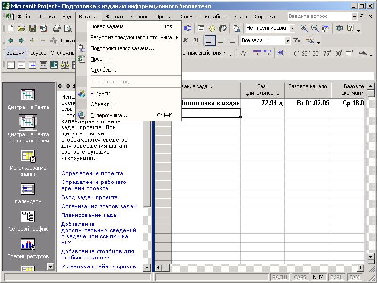Click the Publish to web clipboard icon
The image size is (377, 283).
(237, 28)
